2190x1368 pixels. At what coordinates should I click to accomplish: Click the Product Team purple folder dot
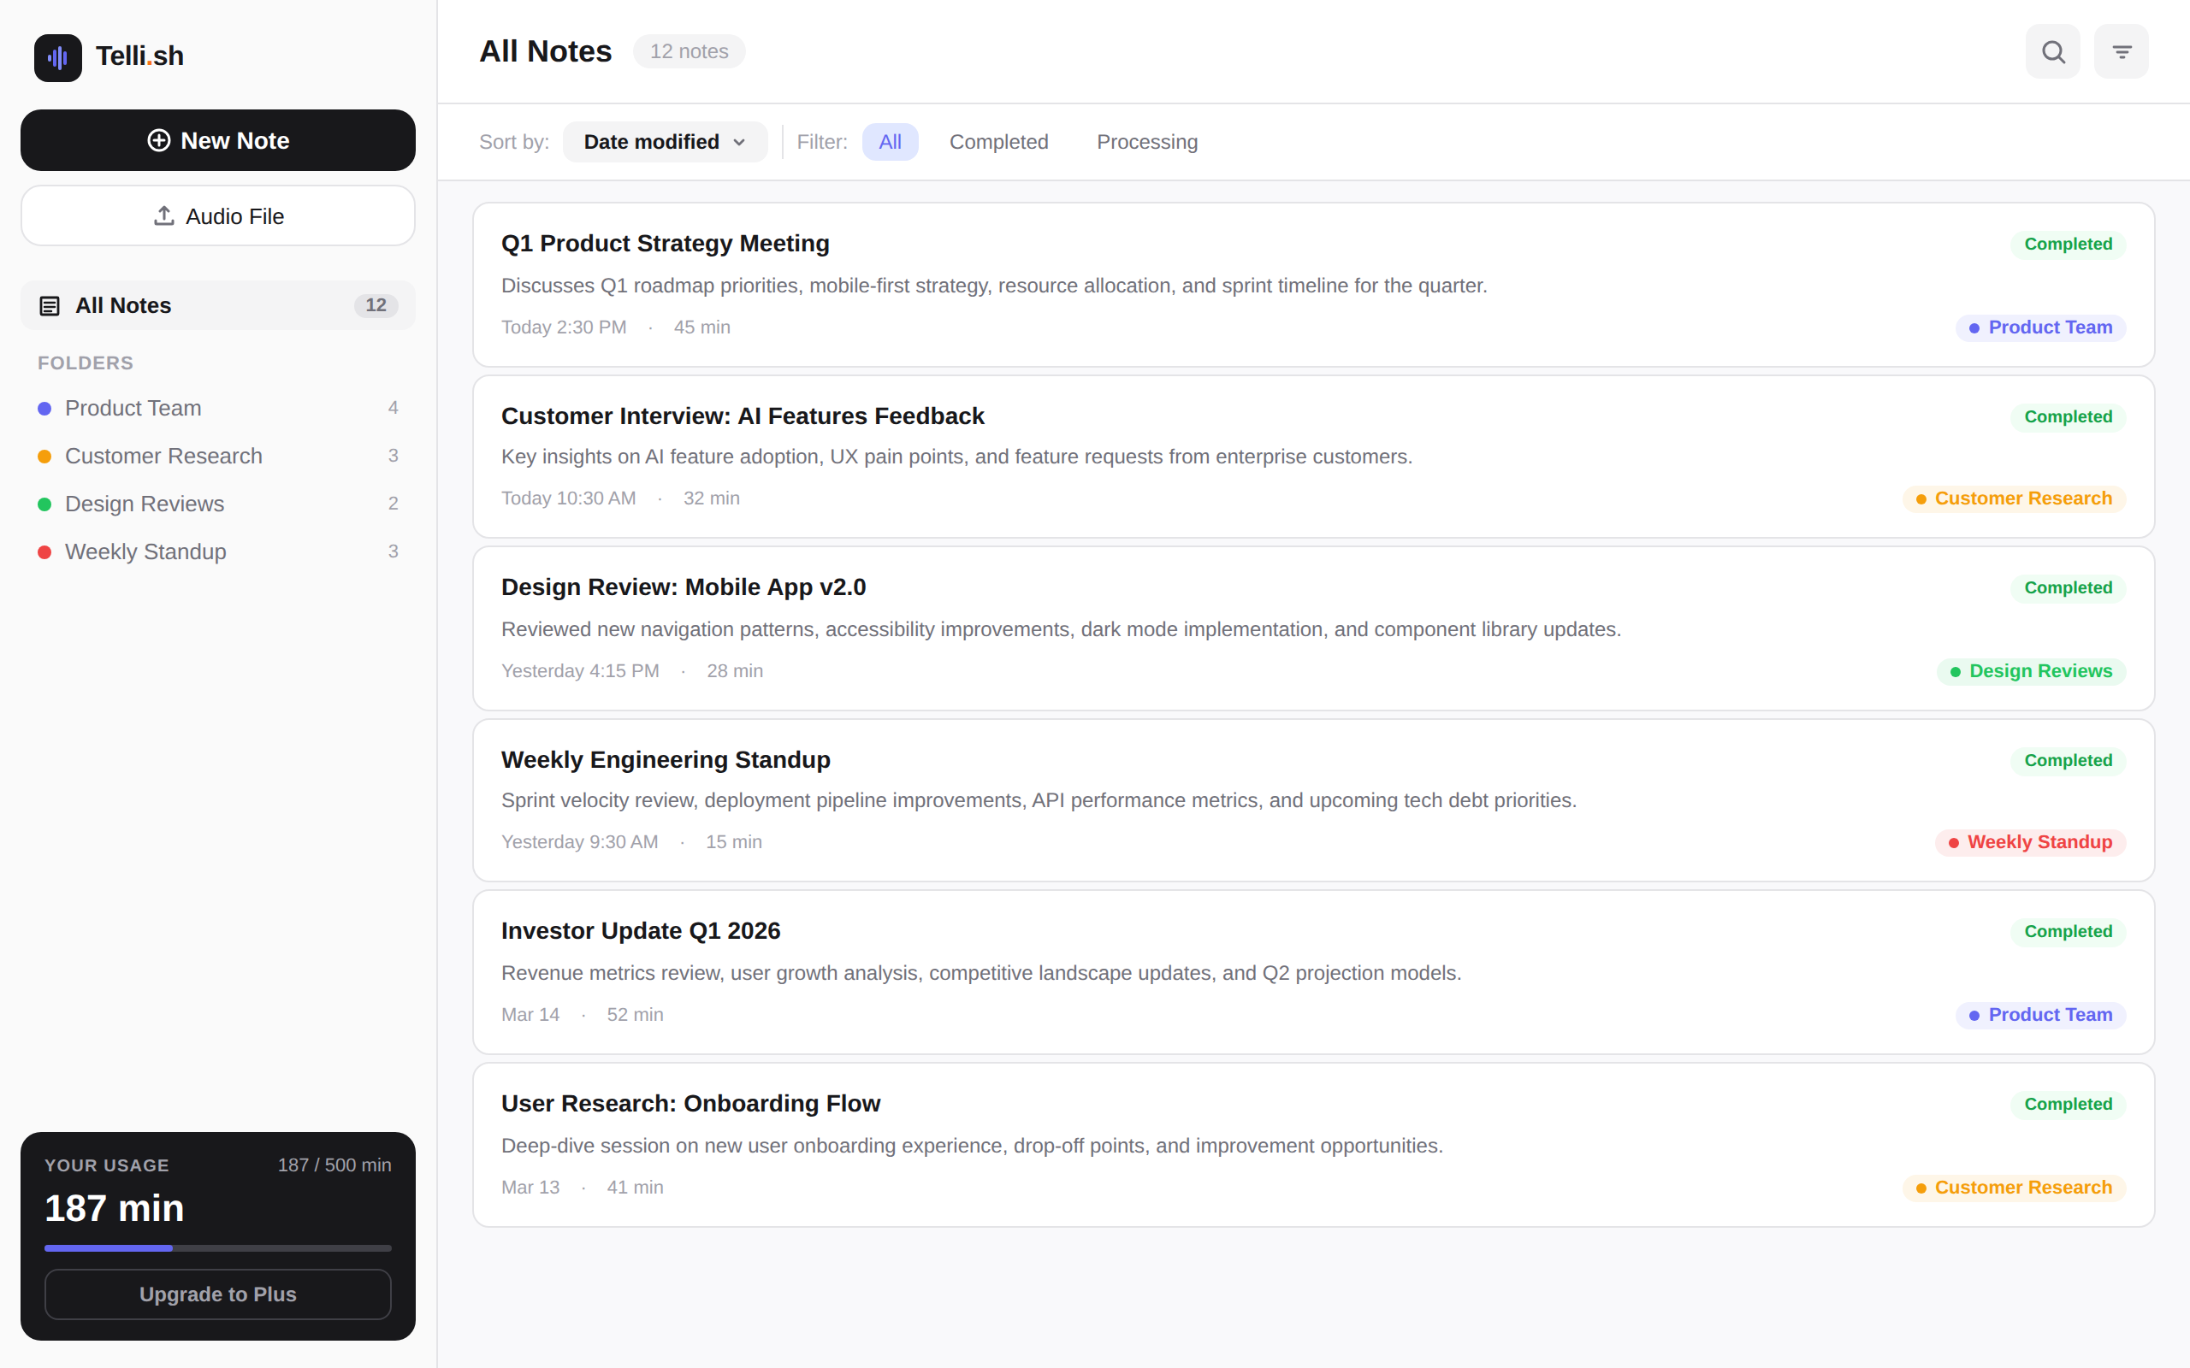pyautogui.click(x=44, y=409)
